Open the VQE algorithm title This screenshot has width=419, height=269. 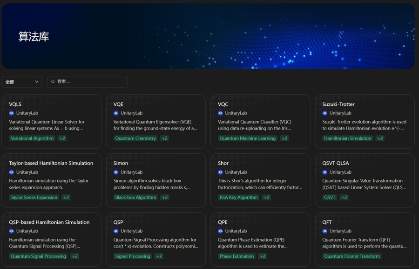pos(118,104)
